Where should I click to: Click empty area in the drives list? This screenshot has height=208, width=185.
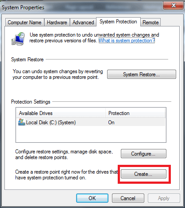pos(91,134)
